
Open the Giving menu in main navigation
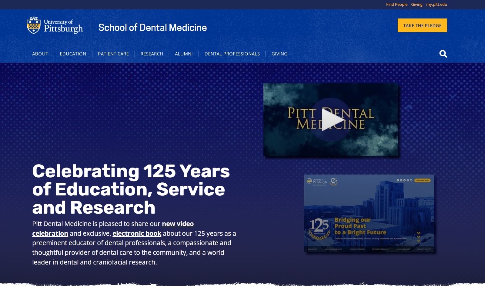pyautogui.click(x=279, y=54)
